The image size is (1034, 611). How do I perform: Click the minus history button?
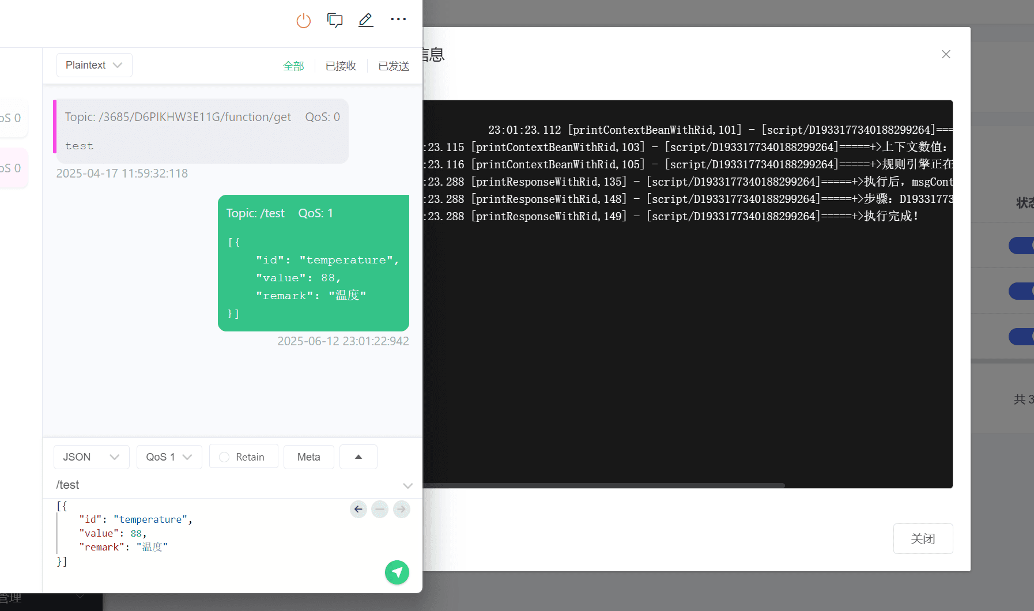380,509
